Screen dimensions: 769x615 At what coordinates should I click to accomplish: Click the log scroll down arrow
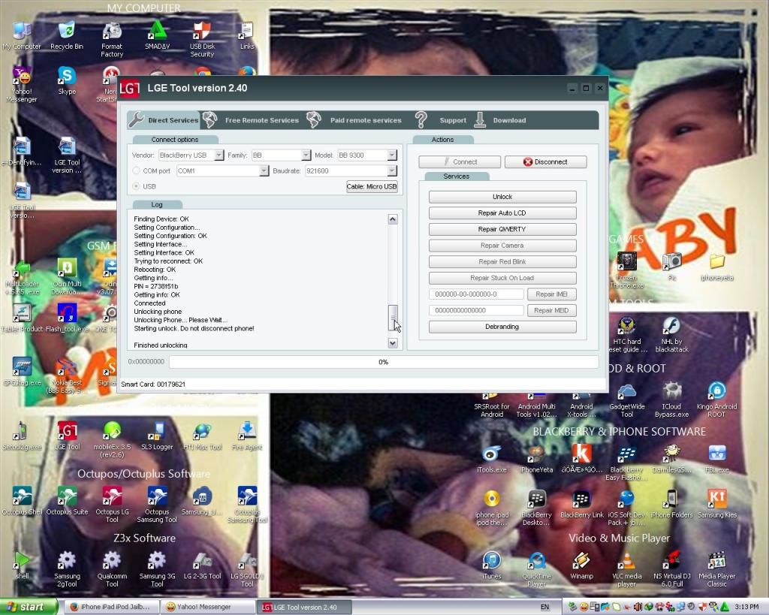pos(393,343)
